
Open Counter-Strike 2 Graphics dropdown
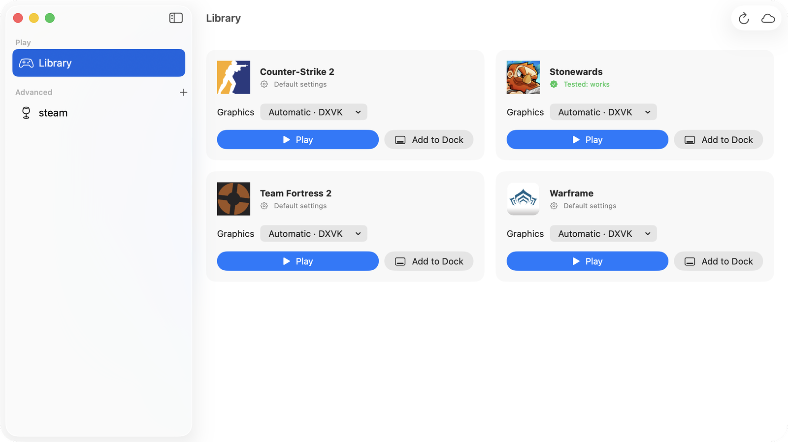coord(314,112)
